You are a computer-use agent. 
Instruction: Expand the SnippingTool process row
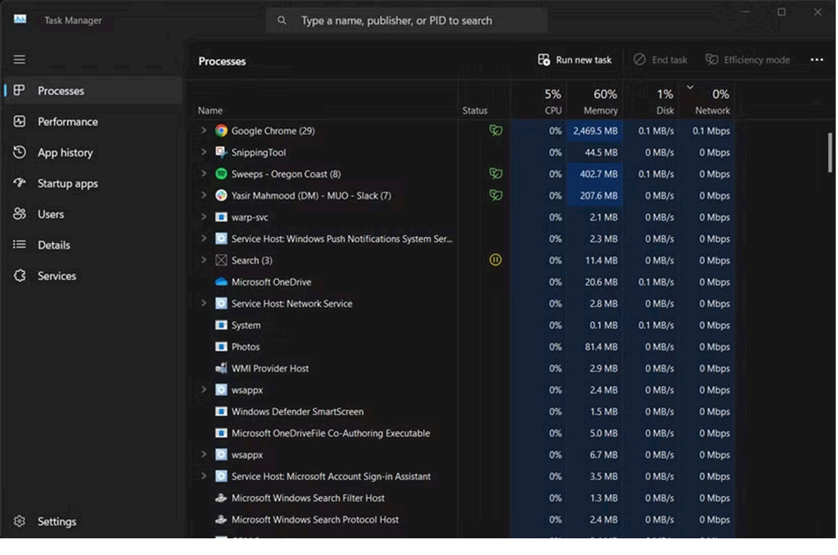[204, 152]
